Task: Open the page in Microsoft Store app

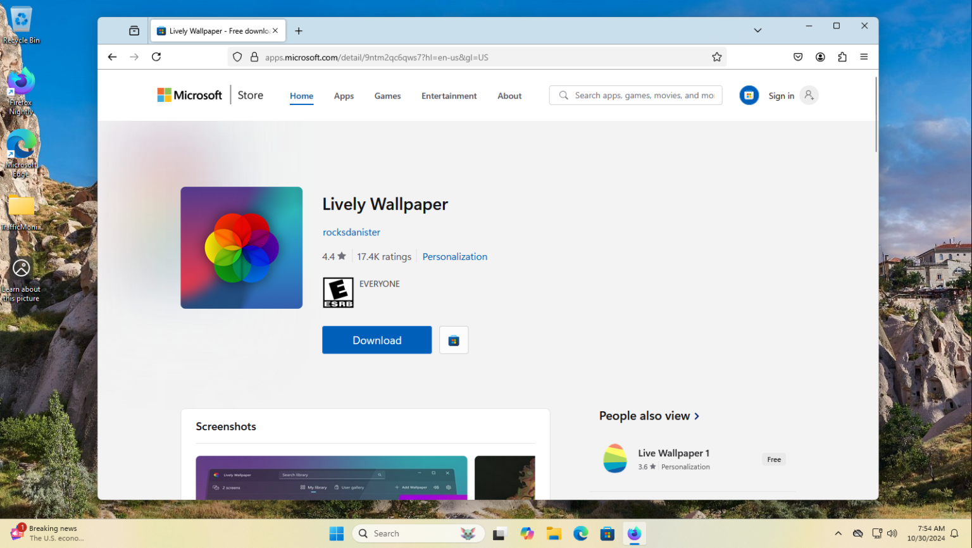Action: (454, 340)
